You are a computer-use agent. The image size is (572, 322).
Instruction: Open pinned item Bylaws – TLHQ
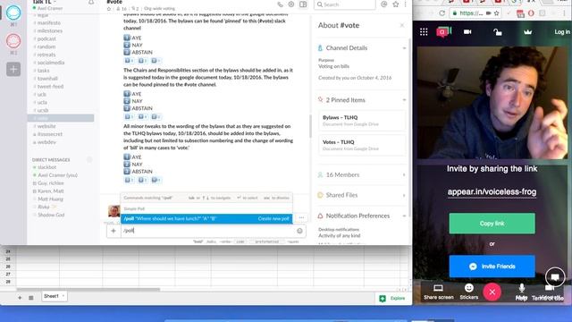361,121
